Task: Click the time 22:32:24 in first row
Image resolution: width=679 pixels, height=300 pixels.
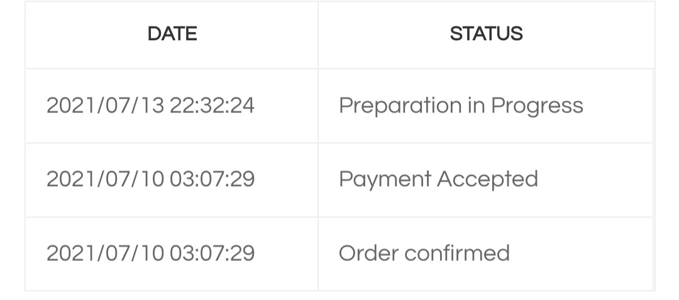Action: click(212, 106)
